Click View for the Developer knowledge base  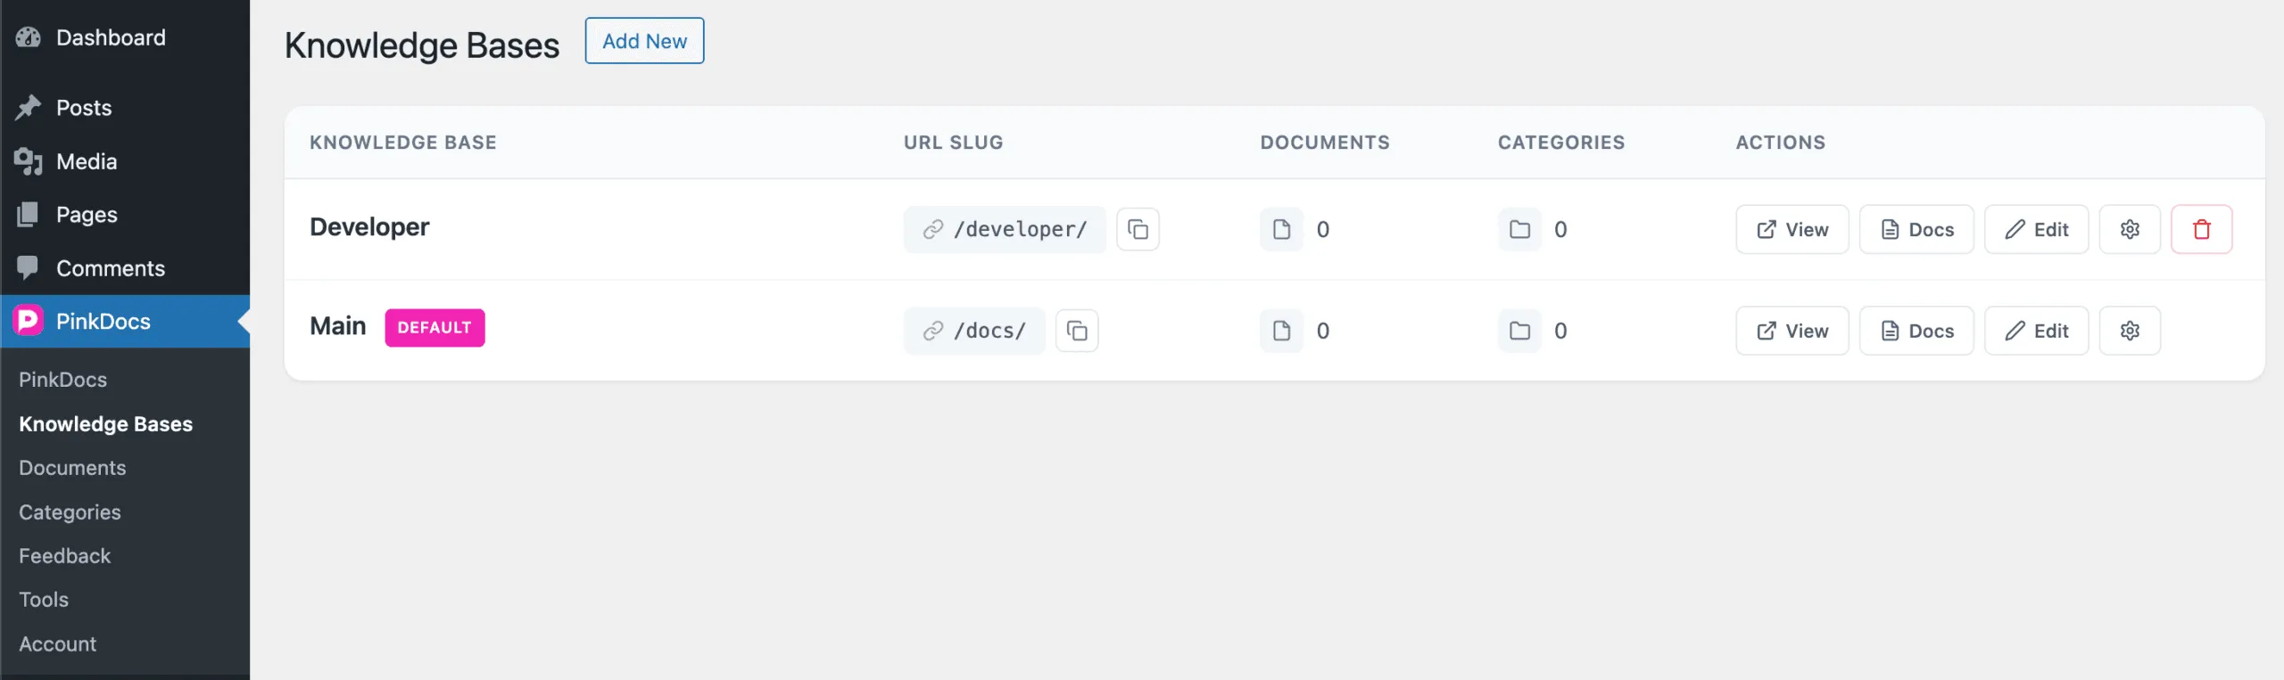1792,229
